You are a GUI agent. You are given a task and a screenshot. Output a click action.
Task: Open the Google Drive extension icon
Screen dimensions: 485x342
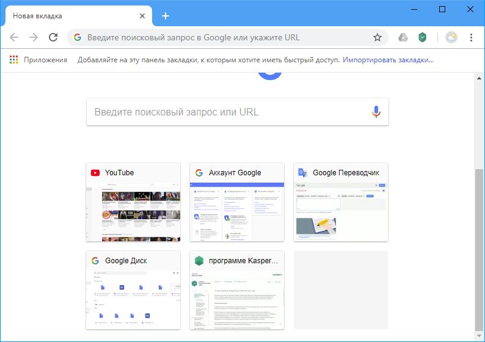(403, 37)
